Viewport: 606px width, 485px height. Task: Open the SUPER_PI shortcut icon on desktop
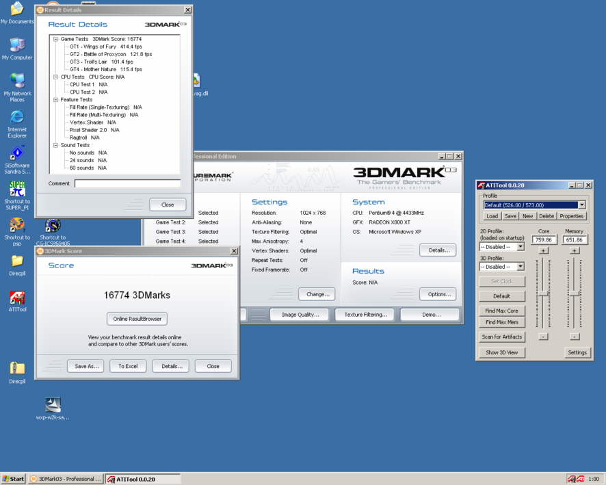click(x=17, y=189)
